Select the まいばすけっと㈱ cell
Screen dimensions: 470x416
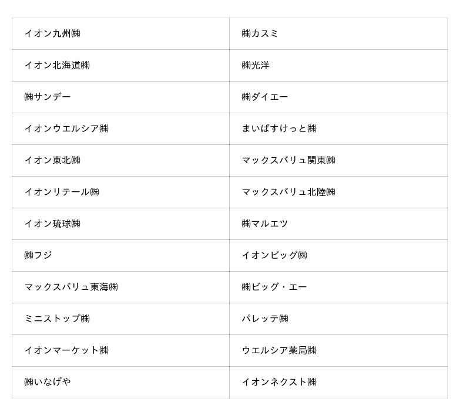pyautogui.click(x=279, y=128)
